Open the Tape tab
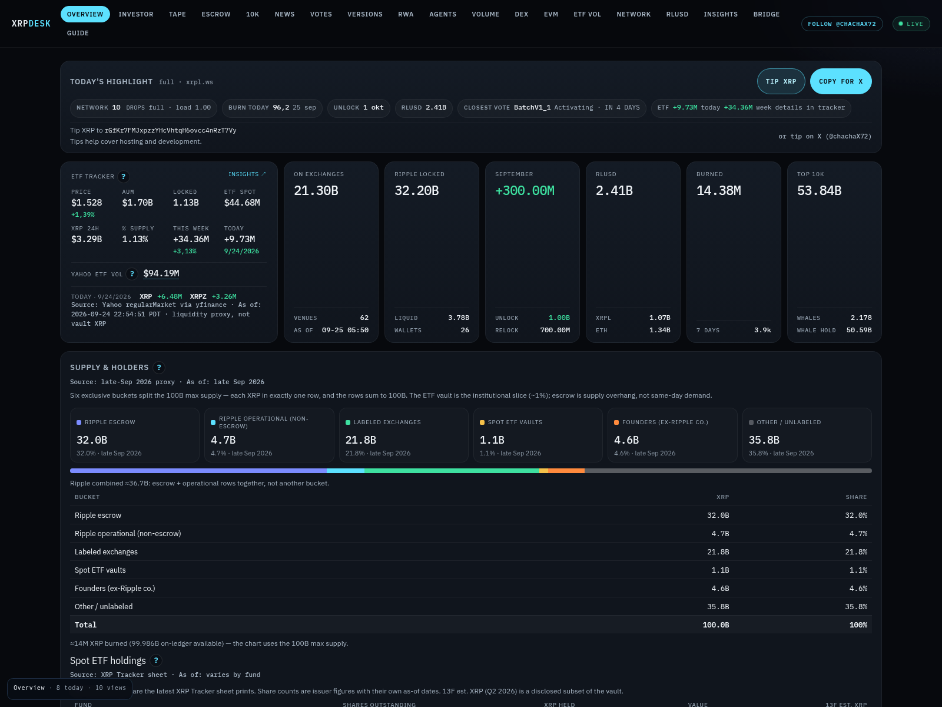942x707 pixels. tap(177, 14)
